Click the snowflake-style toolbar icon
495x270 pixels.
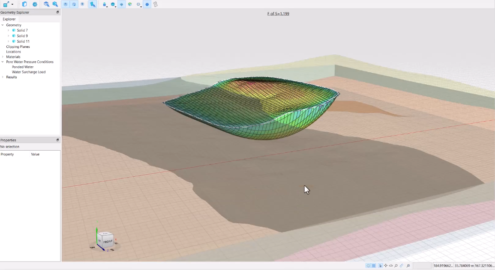click(122, 4)
